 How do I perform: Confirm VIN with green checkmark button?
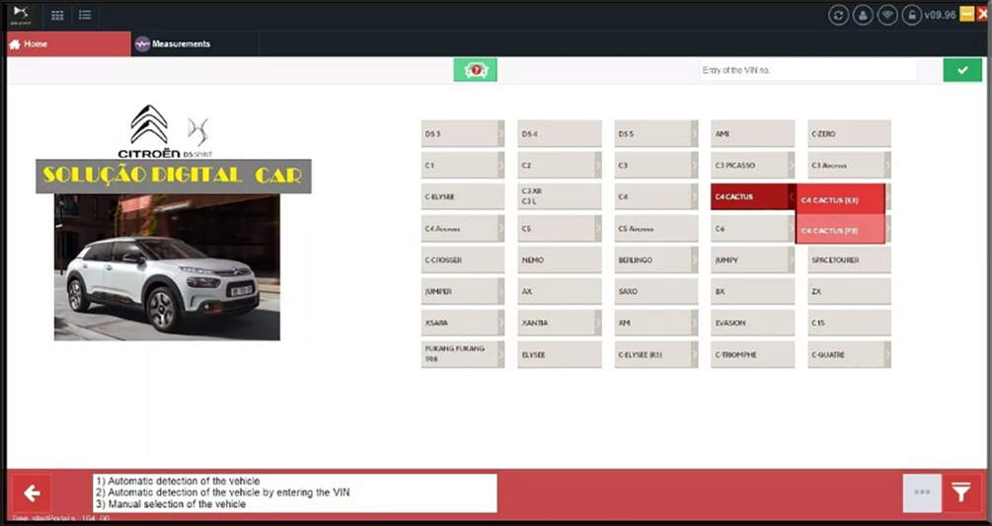tap(962, 70)
